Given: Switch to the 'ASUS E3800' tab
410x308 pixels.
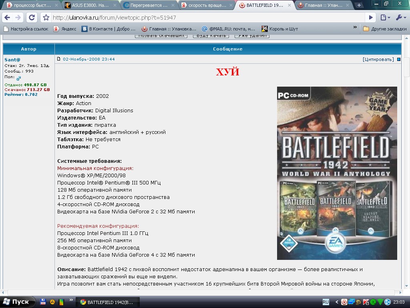Looking at the screenshot, I should 90,5.
